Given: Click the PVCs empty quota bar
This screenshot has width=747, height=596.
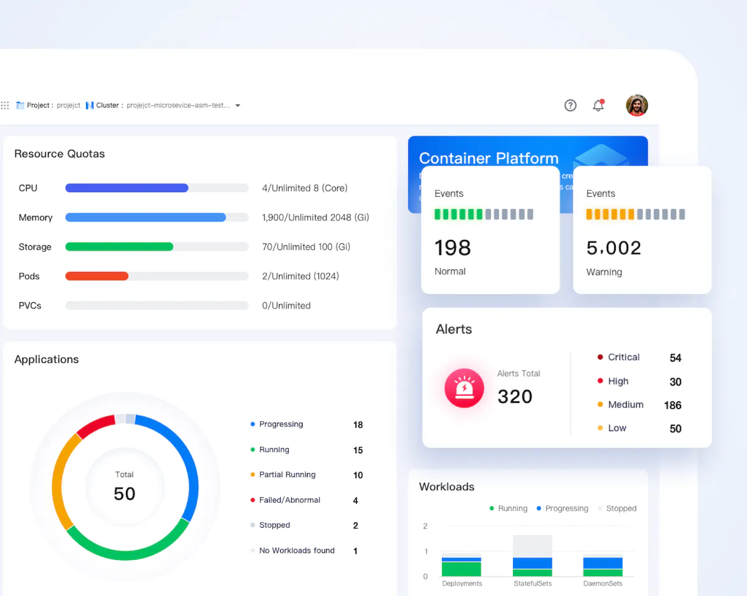Looking at the screenshot, I should pyautogui.click(x=157, y=305).
